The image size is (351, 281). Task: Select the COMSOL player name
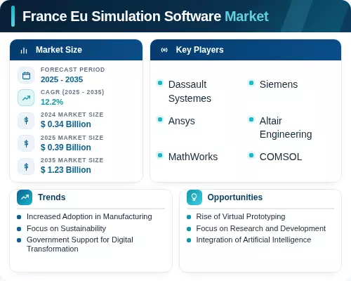pos(281,157)
